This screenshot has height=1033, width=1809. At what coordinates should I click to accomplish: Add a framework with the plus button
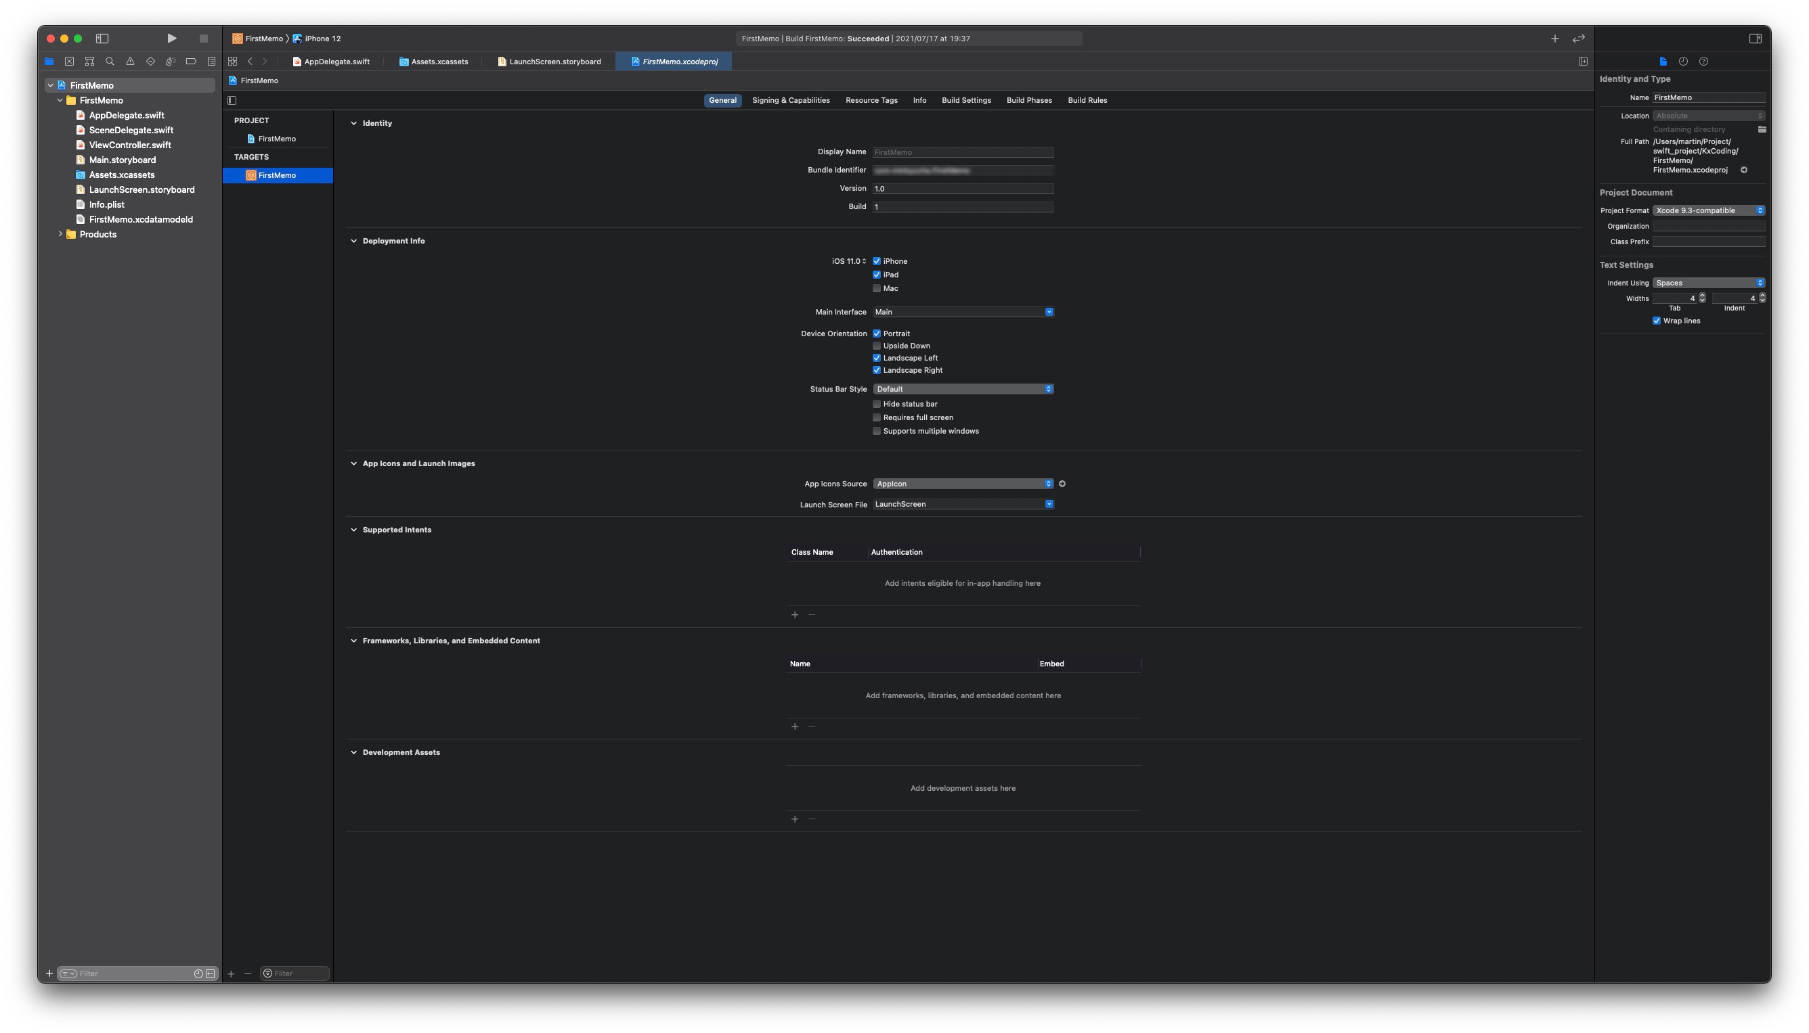tap(794, 727)
